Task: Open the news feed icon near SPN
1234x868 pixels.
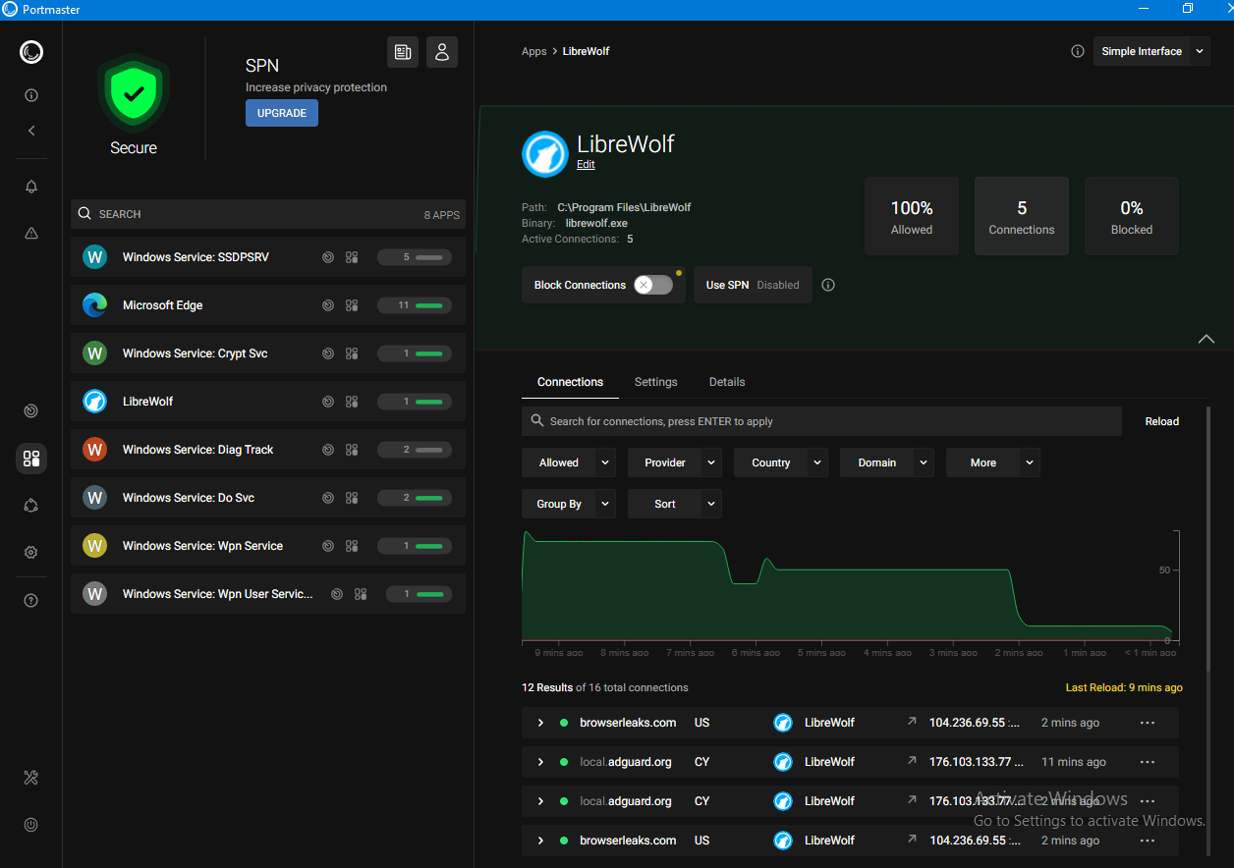Action: click(x=403, y=52)
